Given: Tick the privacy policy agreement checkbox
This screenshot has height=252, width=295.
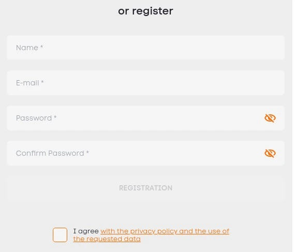Looking at the screenshot, I should coord(60,235).
